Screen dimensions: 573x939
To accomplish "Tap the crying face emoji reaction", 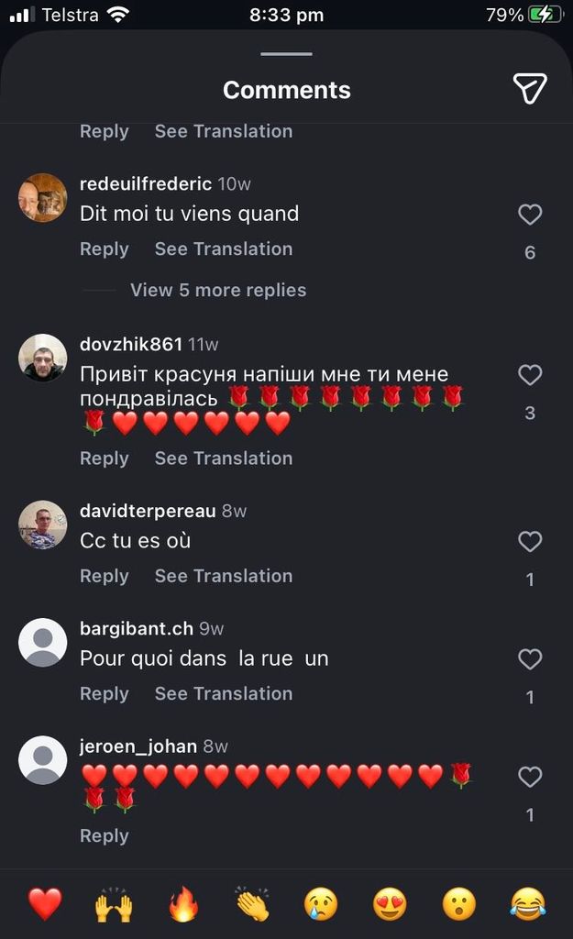I will [x=321, y=904].
